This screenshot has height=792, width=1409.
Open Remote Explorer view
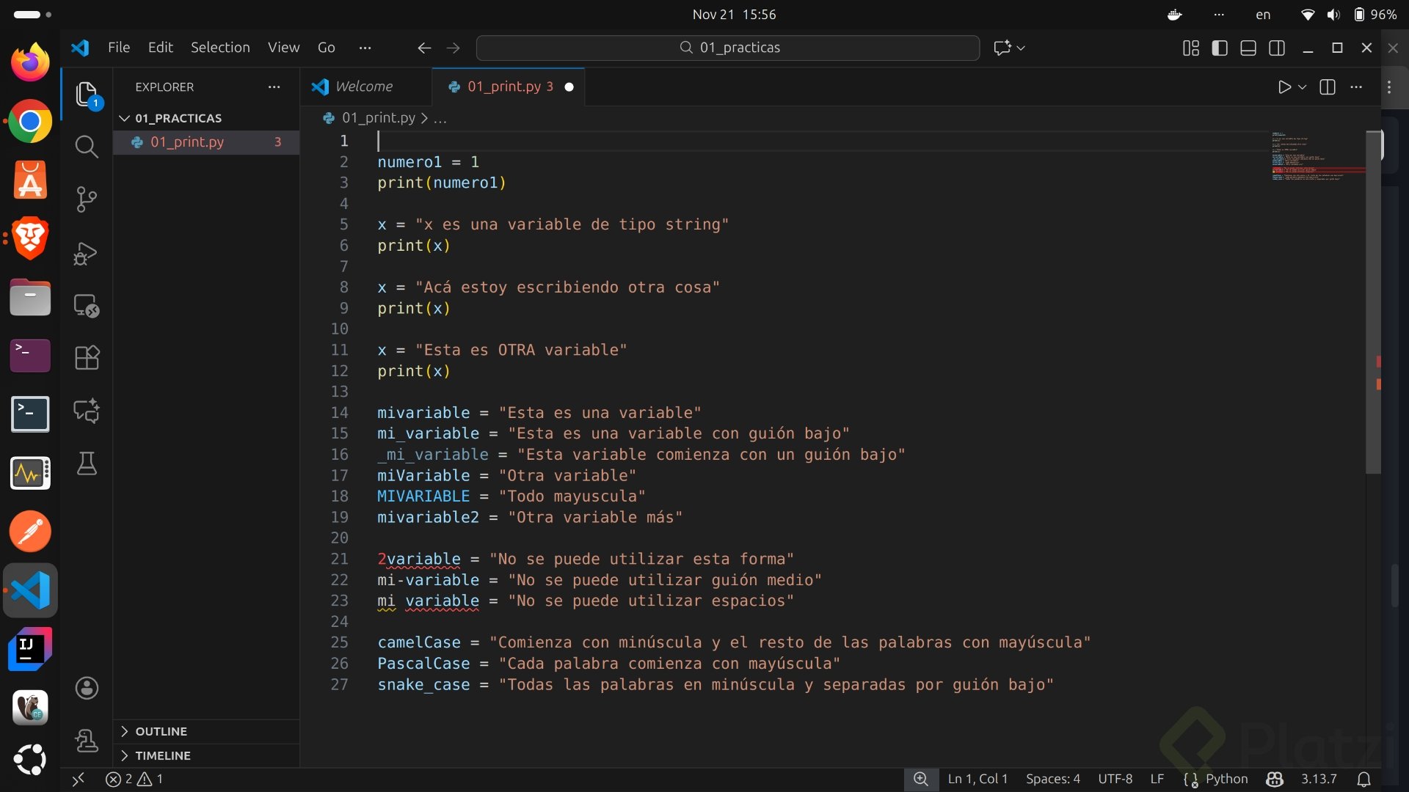coord(87,305)
